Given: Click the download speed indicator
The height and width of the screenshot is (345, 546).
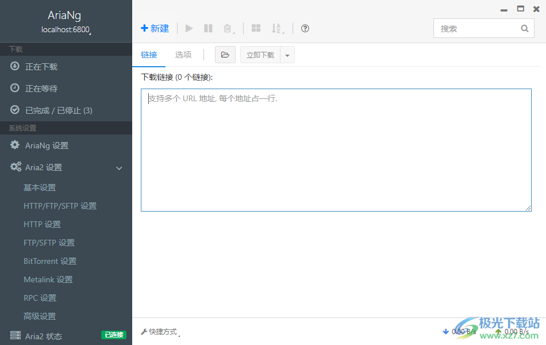Looking at the screenshot, I should click(459, 332).
